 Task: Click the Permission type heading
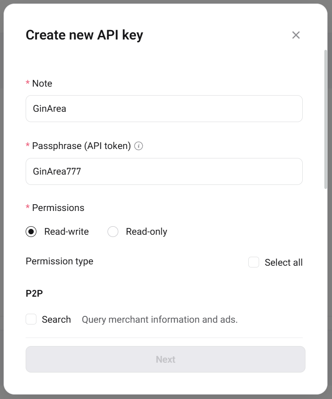tap(59, 261)
